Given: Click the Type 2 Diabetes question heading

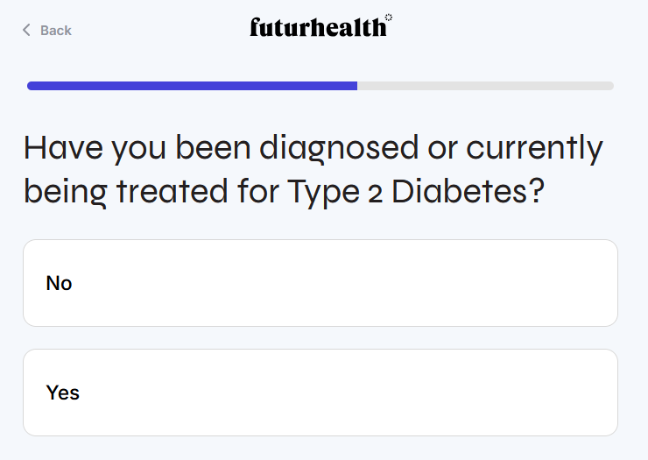Looking at the screenshot, I should (x=313, y=169).
